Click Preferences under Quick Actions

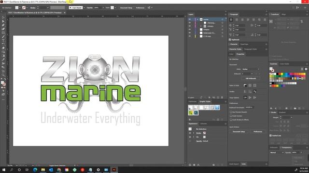(x=258, y=132)
